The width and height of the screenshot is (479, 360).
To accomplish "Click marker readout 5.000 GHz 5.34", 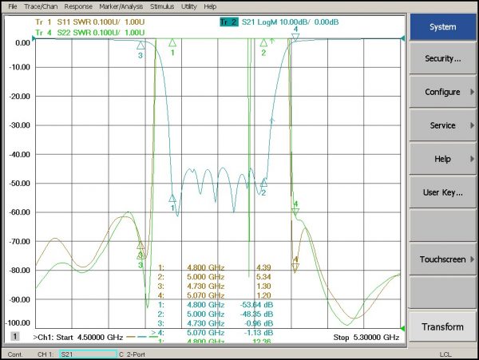I will 215,277.
